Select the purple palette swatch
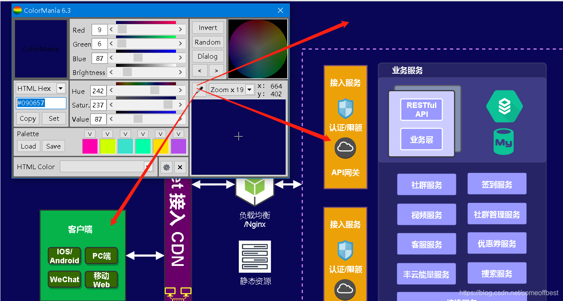Image resolution: width=563 pixels, height=301 pixels. point(179,146)
